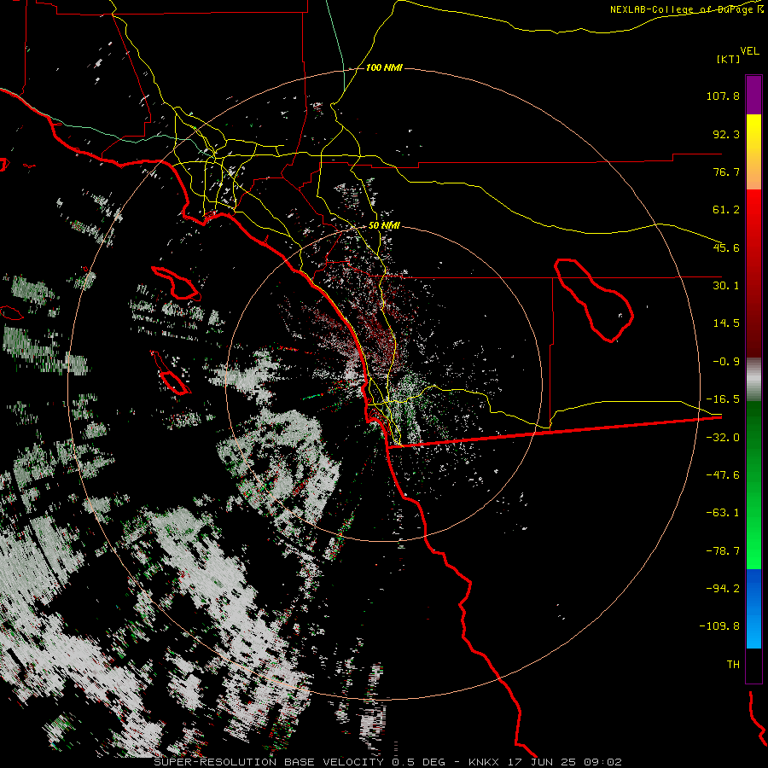Screen dimensions: 768x768
Task: Click the [KT] units label
Action: pos(728,59)
